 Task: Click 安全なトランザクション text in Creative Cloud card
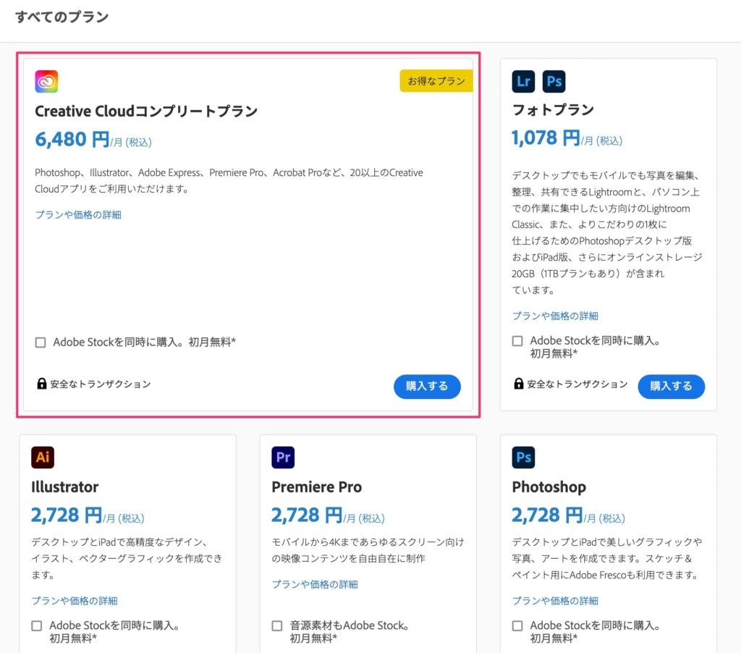(x=101, y=384)
